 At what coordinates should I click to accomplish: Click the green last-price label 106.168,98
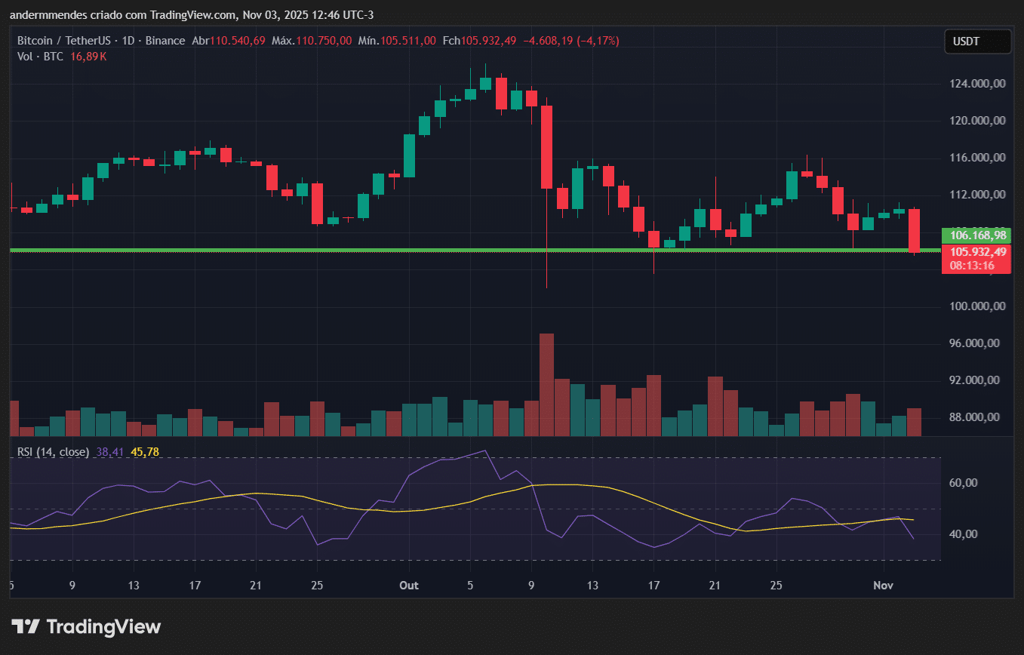[x=977, y=235]
